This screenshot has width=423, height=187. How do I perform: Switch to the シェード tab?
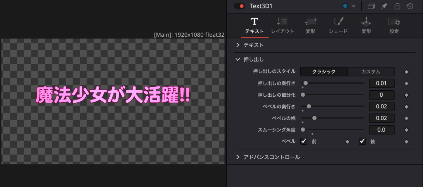click(338, 26)
